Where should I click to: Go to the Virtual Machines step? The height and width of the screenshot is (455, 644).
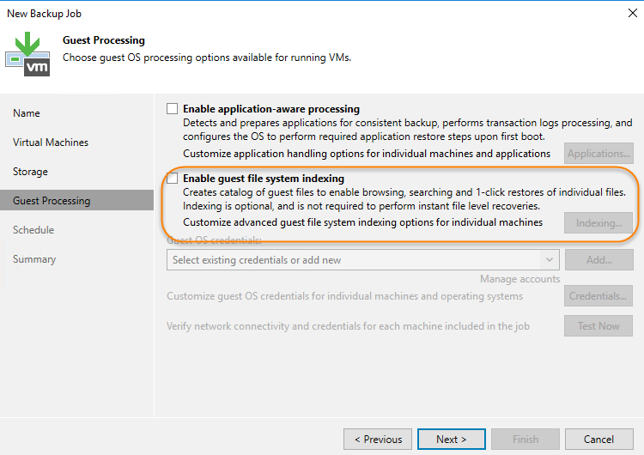(x=51, y=143)
